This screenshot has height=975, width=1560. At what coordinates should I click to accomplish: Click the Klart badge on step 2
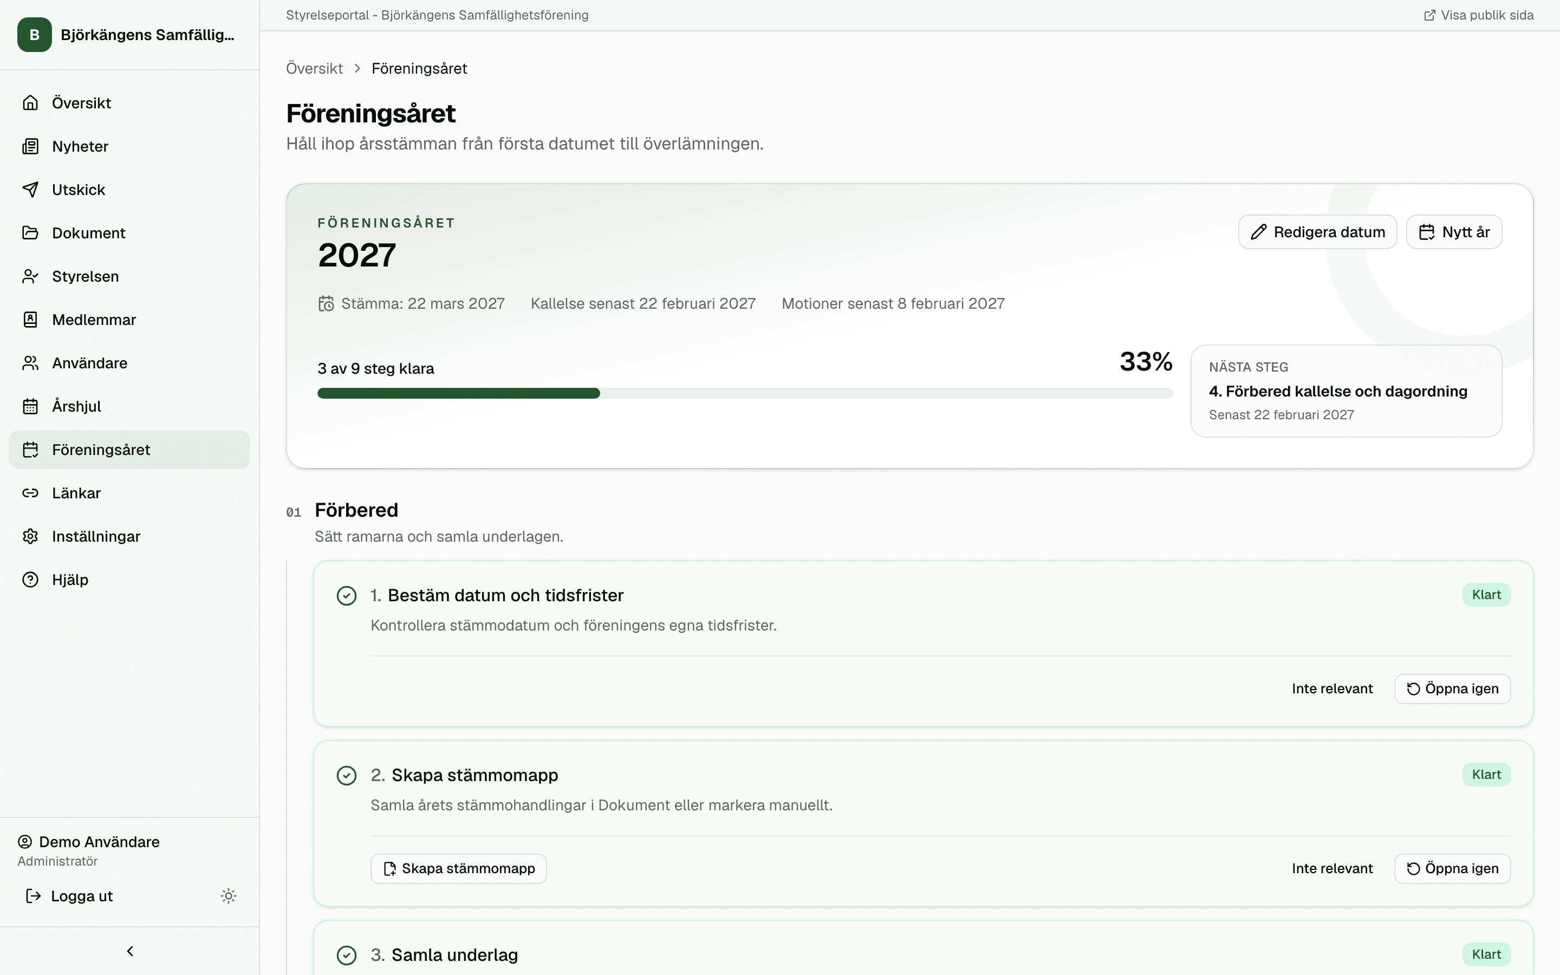[x=1486, y=775]
